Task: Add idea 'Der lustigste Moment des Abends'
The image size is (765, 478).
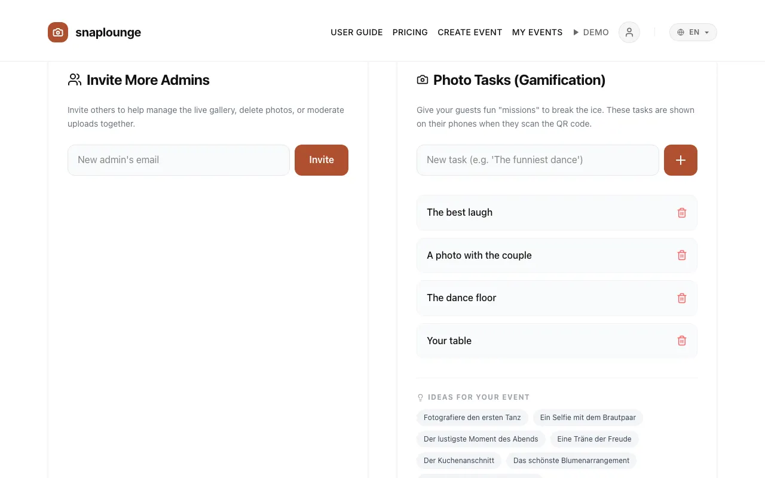Action: coord(481,439)
